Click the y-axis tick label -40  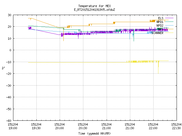click(9, 97)
